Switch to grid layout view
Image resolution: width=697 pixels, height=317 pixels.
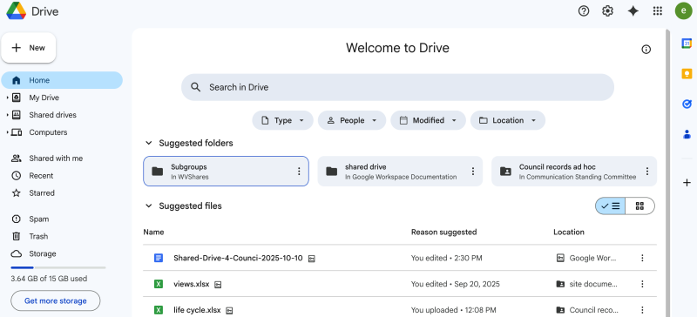[x=639, y=206]
